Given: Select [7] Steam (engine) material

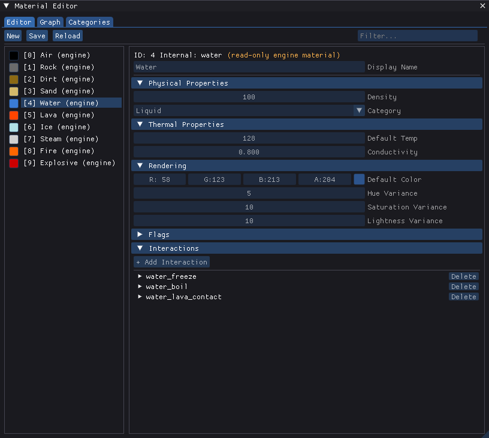Looking at the screenshot, I should (71, 139).
